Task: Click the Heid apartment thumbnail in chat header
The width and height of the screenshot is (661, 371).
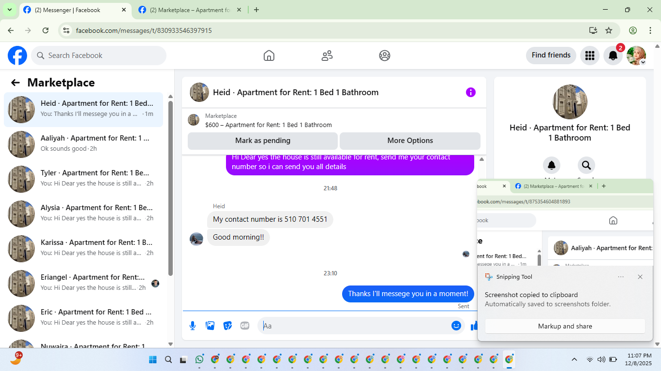Action: 199,92
